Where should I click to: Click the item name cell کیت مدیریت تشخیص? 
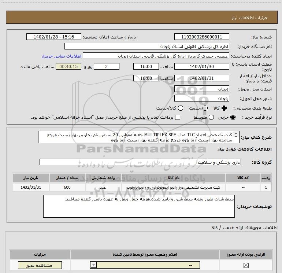click(x=173, y=187)
